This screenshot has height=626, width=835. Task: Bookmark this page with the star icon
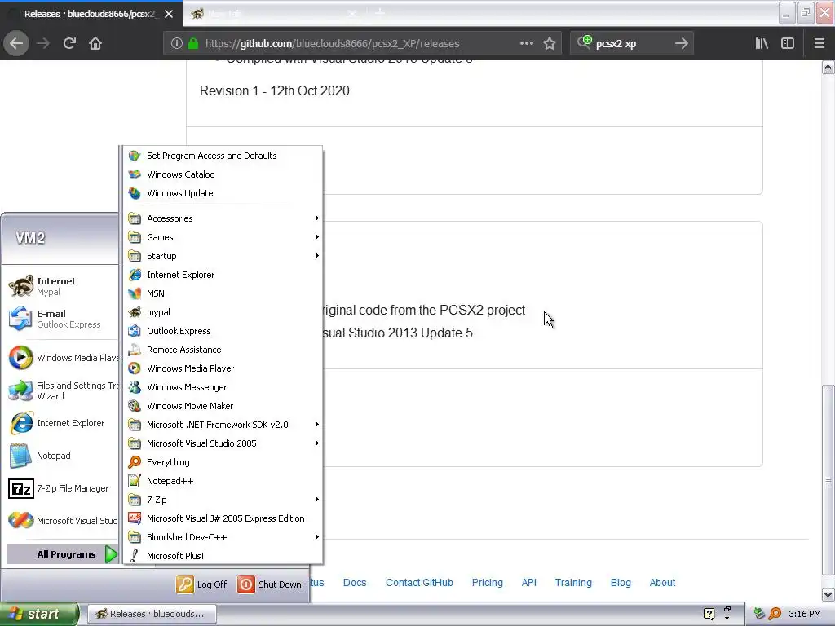550,44
